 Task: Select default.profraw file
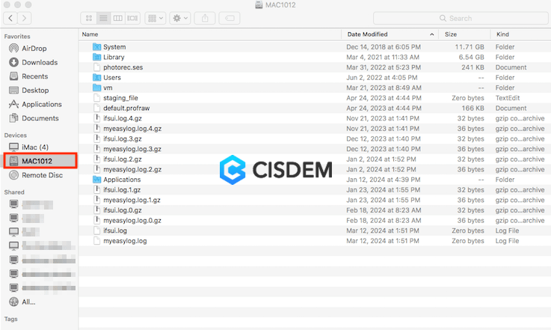pos(126,108)
